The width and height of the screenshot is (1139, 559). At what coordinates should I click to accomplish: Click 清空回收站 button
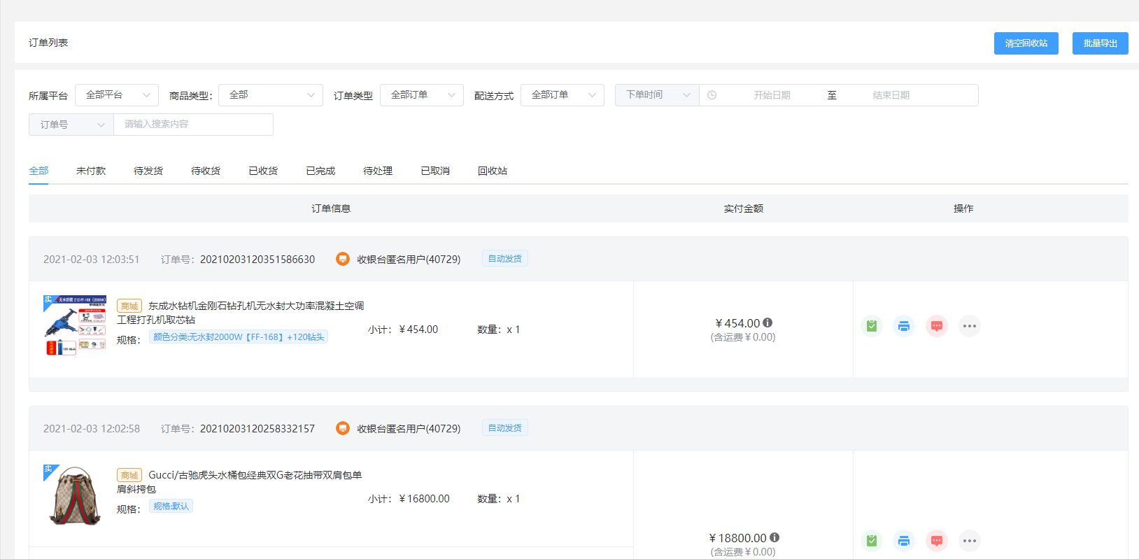[1026, 43]
